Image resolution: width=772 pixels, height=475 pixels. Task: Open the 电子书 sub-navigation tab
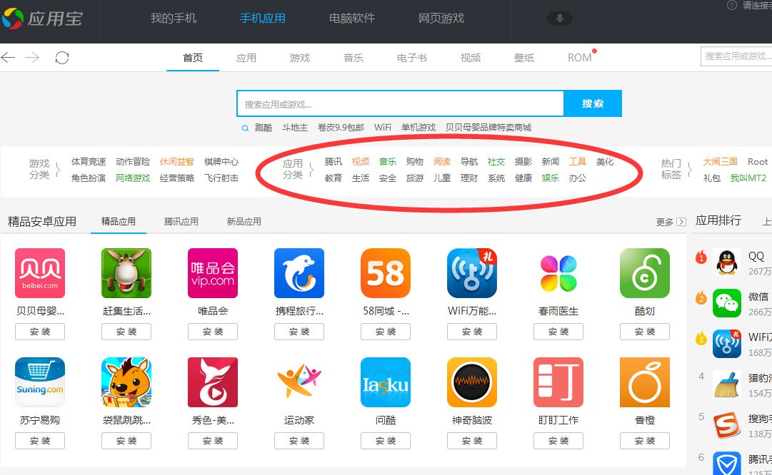[411, 58]
